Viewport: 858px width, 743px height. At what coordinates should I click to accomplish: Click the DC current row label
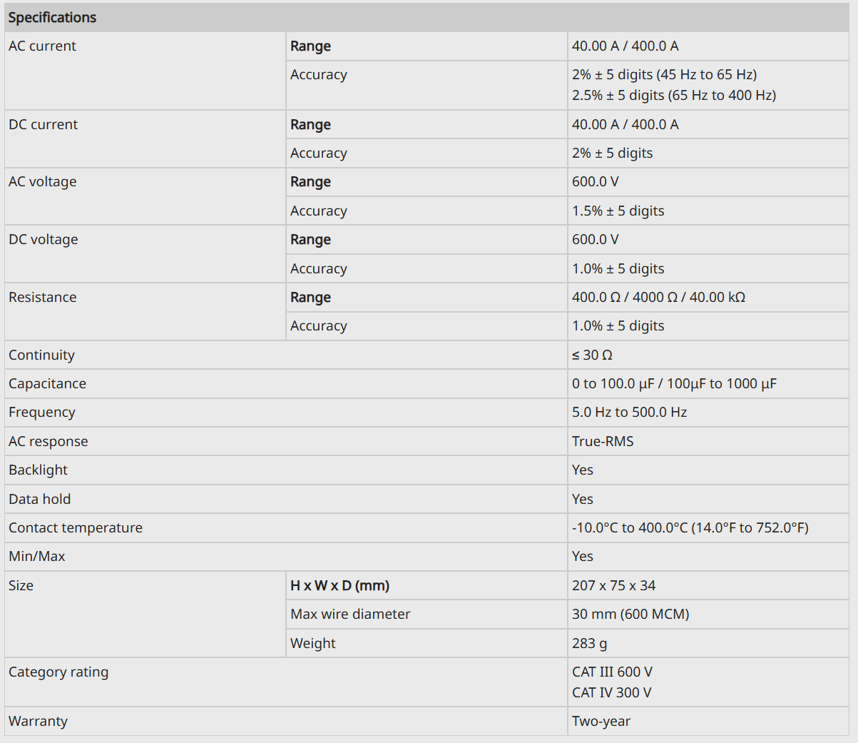tap(43, 125)
